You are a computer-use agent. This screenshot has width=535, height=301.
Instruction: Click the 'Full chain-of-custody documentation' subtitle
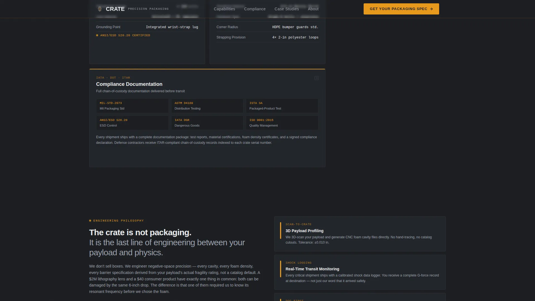[140, 91]
